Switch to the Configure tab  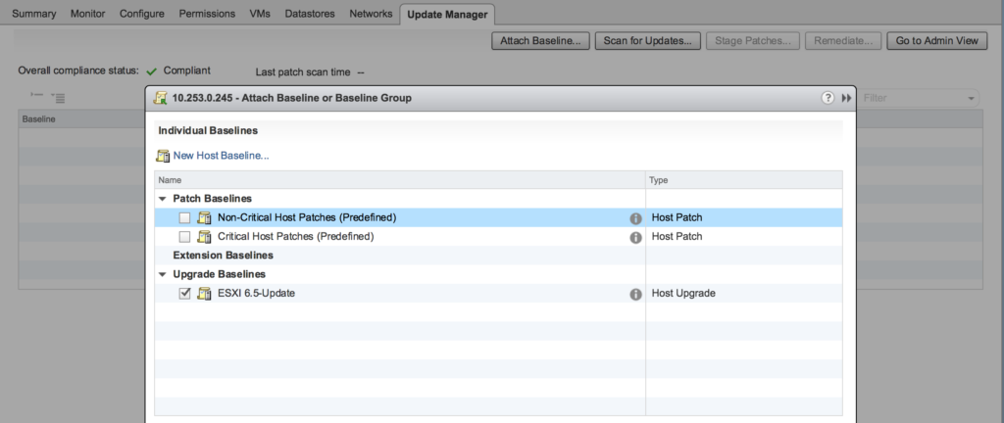pos(141,14)
